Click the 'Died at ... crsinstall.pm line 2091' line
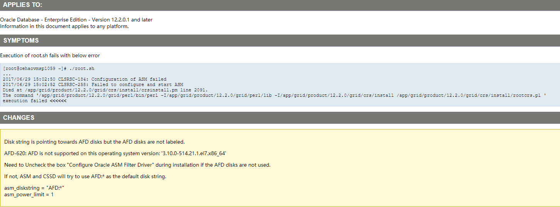Viewport: 560px width, 207px height. (x=105, y=90)
